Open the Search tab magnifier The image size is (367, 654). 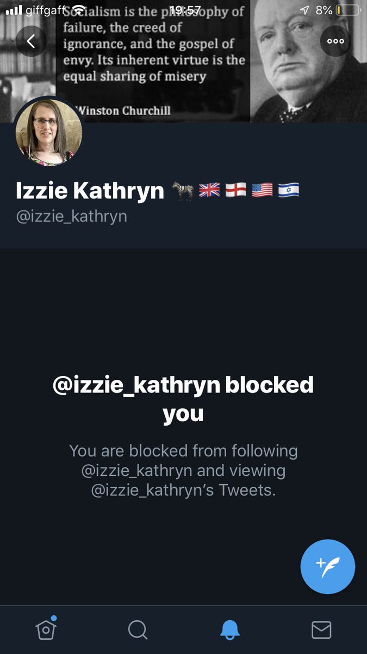(x=138, y=630)
